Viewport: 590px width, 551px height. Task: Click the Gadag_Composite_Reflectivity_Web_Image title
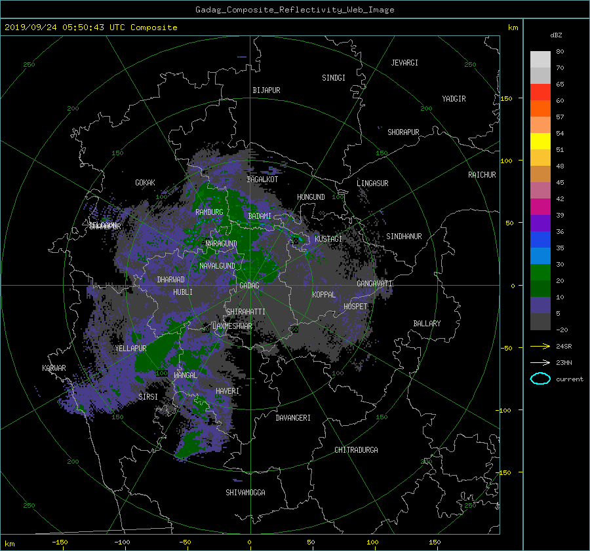pyautogui.click(x=294, y=10)
